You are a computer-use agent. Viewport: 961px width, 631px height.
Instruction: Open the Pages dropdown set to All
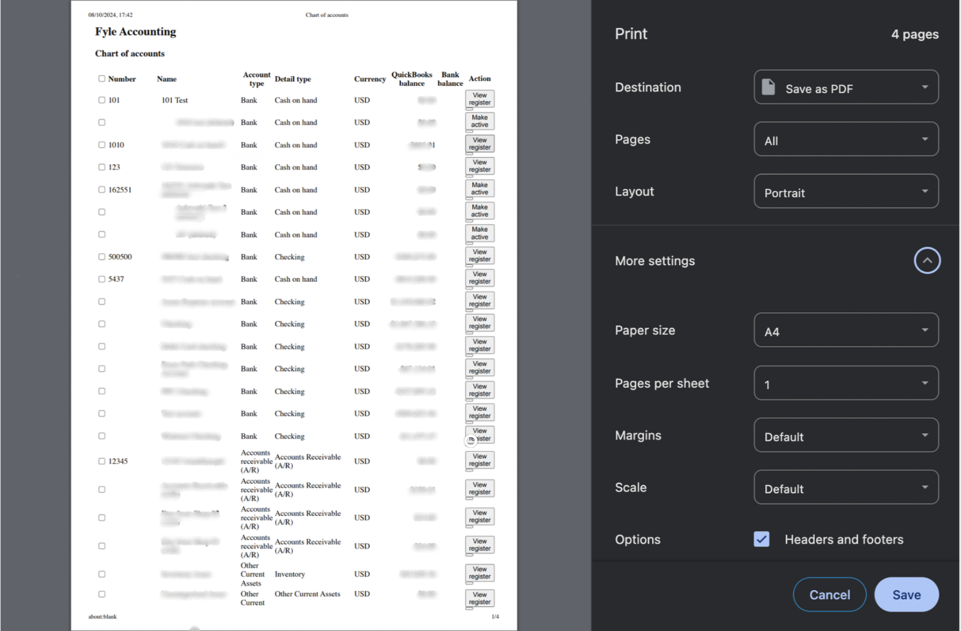point(846,139)
